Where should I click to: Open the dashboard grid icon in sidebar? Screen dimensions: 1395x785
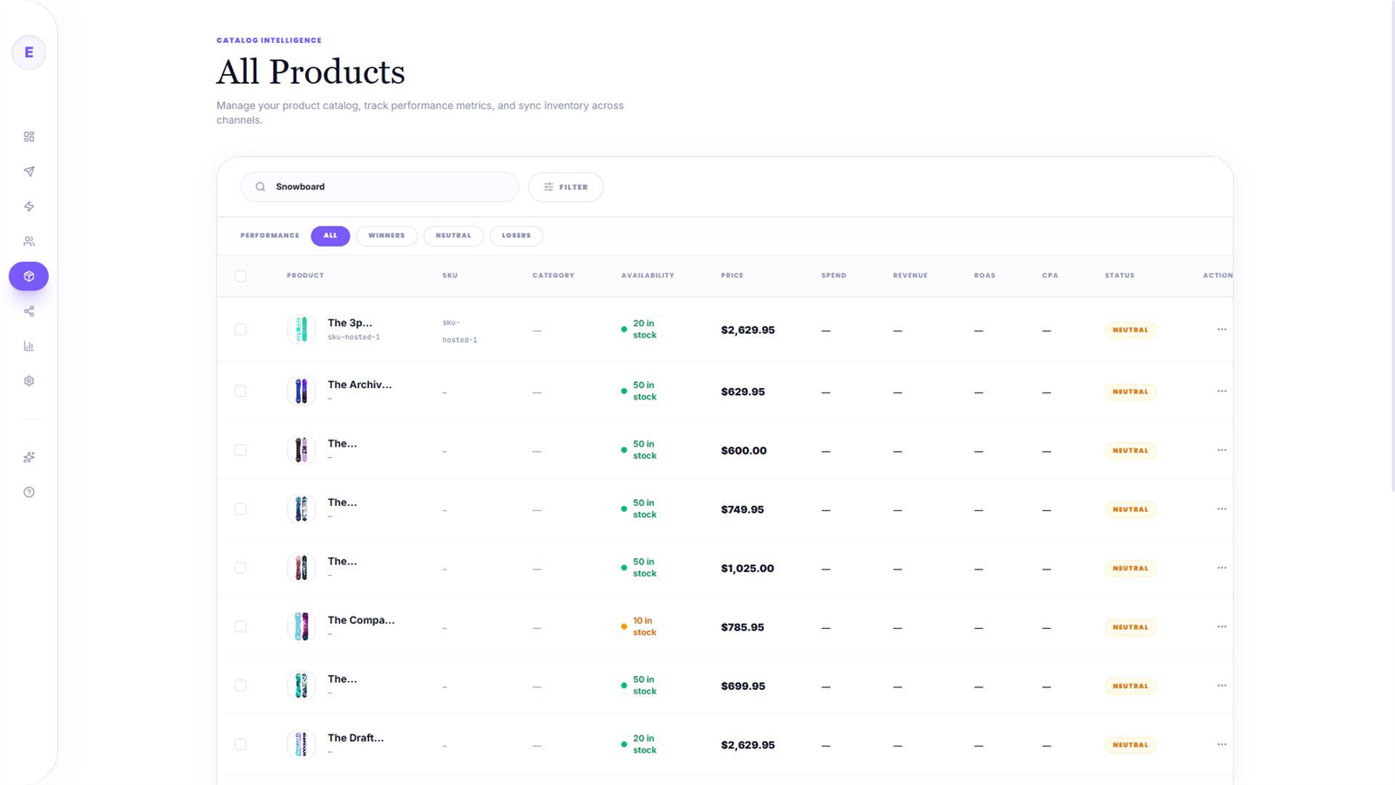tap(29, 137)
